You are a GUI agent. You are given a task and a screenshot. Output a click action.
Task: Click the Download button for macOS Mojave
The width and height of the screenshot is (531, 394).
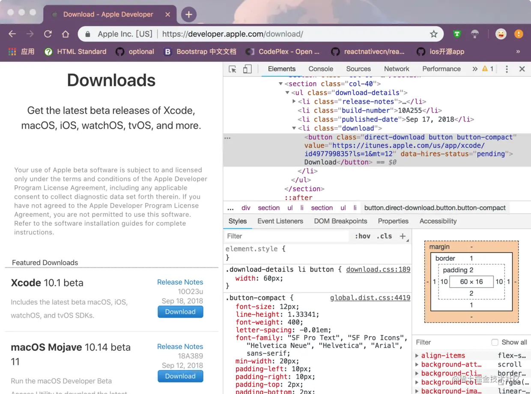click(x=180, y=376)
